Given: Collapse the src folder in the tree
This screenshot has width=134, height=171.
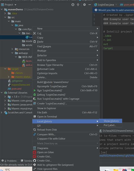Looking at the screenshot, I should [5, 17].
